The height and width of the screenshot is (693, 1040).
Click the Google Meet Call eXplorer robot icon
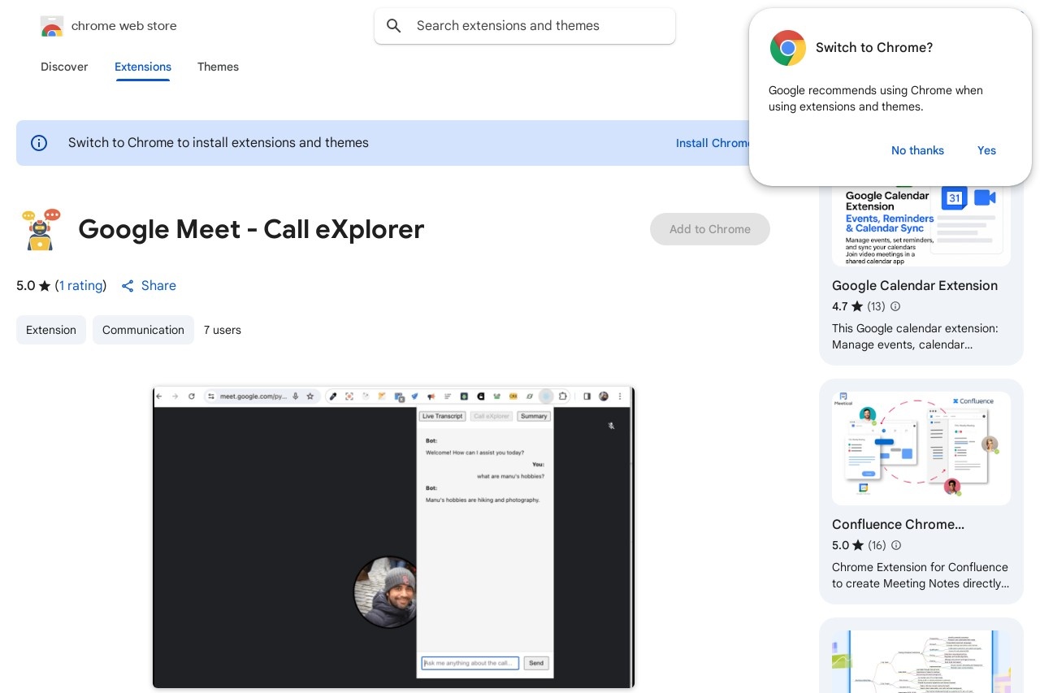tap(40, 229)
